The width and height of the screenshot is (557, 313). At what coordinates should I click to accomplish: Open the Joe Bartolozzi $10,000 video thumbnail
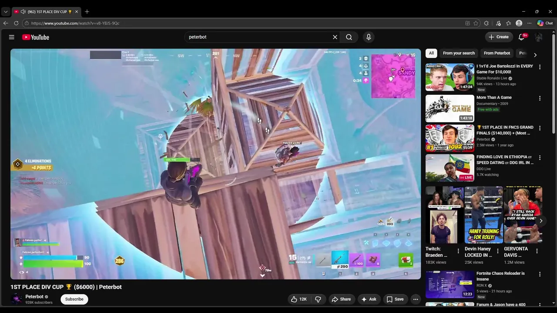(450, 77)
